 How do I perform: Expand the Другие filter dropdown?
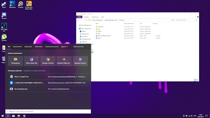pyautogui.click(x=65, y=47)
